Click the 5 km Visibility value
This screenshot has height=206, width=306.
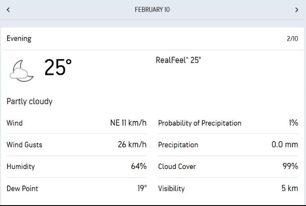[289, 188]
